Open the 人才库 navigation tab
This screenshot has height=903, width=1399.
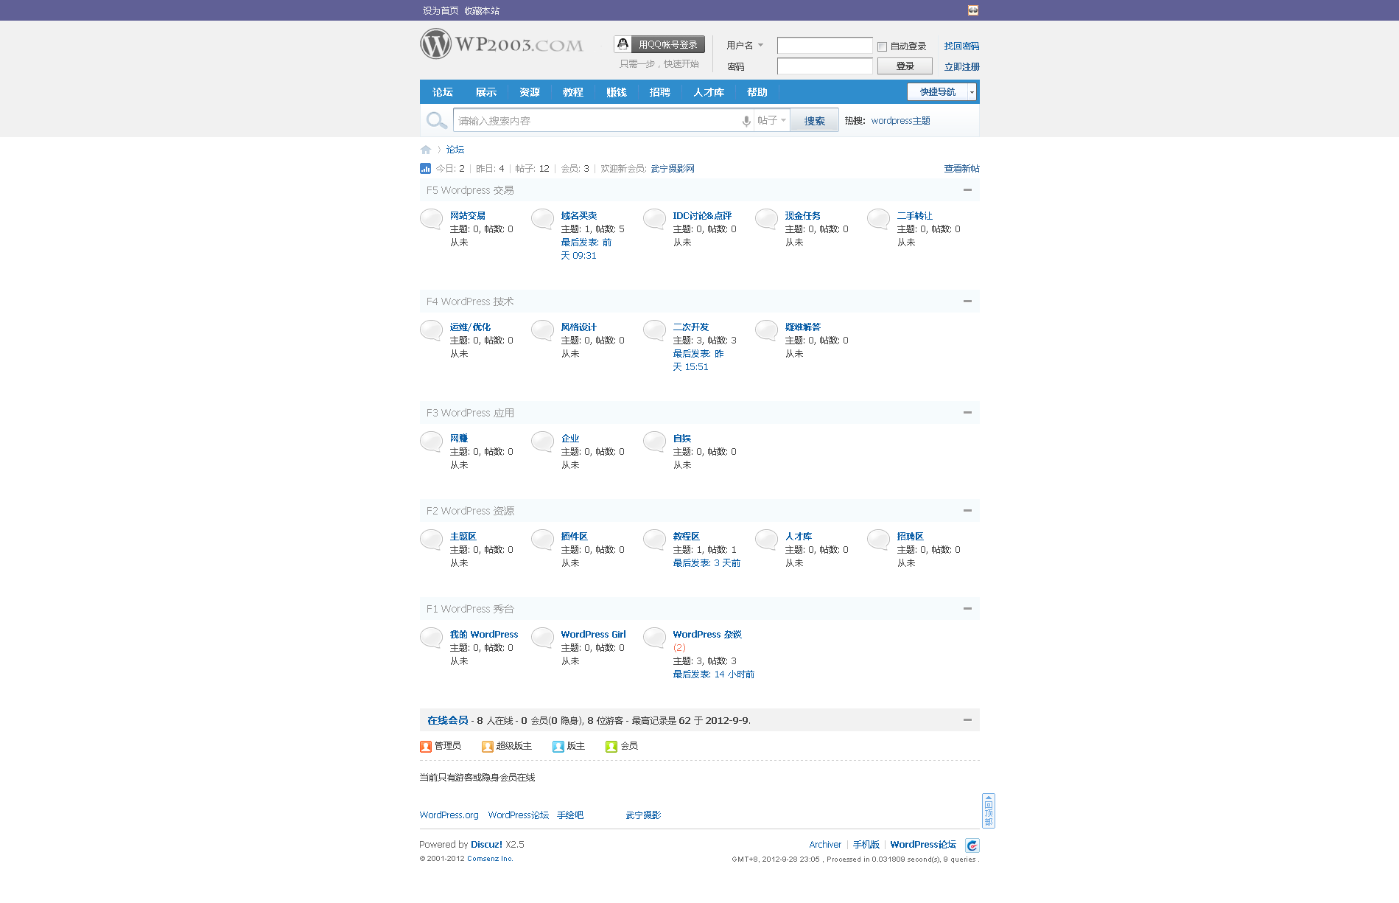pyautogui.click(x=709, y=92)
